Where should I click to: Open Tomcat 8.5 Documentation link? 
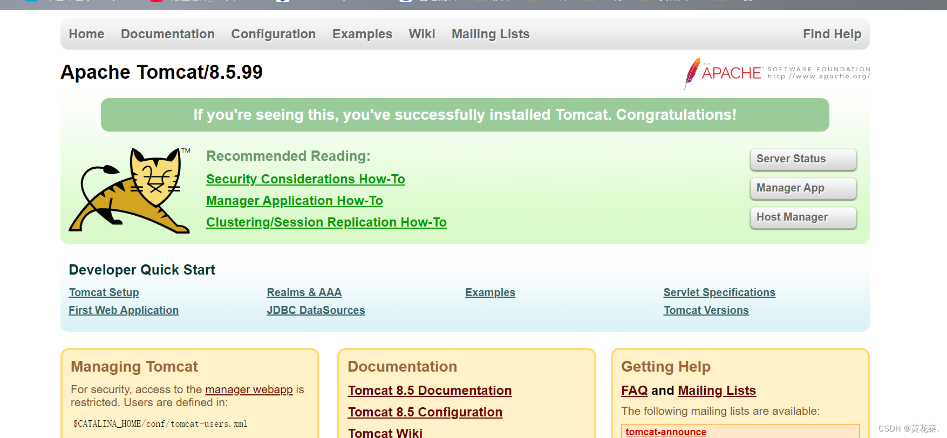point(430,391)
